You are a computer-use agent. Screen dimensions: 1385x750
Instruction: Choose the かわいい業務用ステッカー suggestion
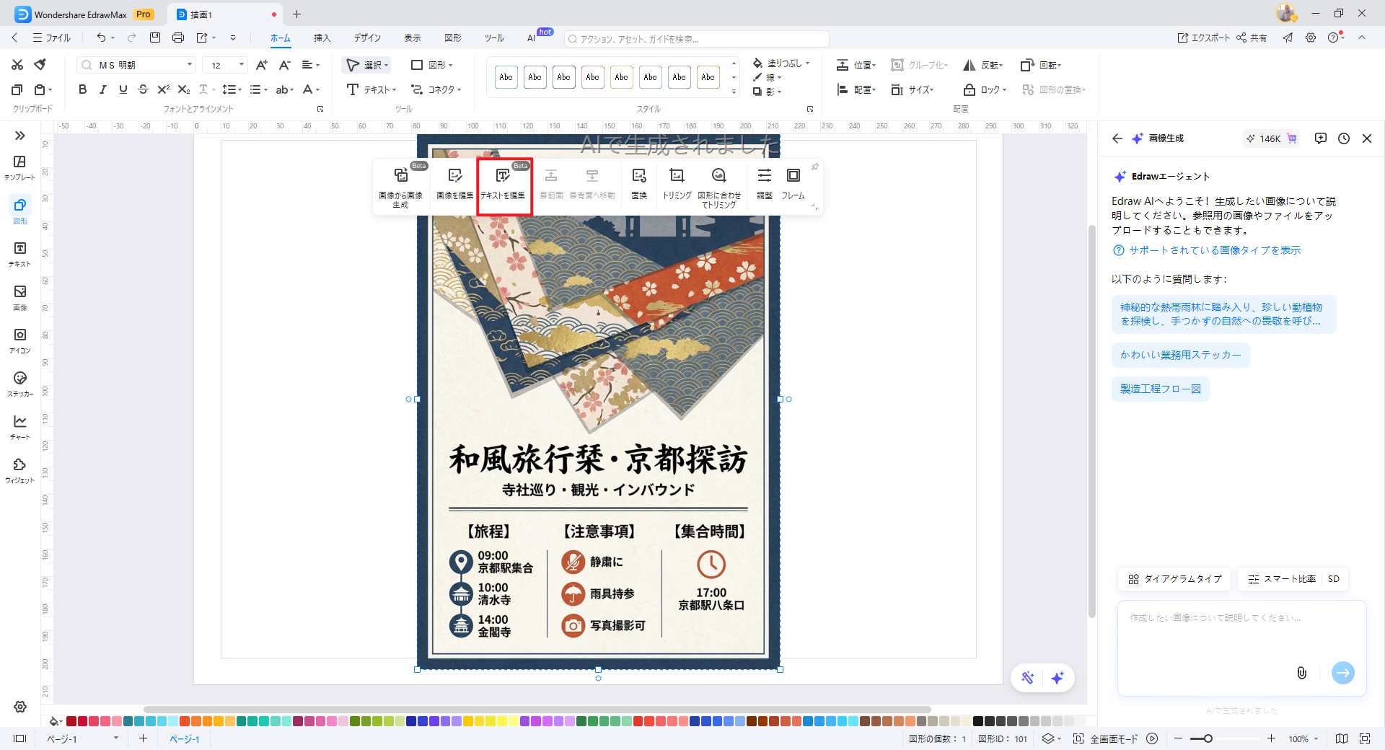(1180, 355)
